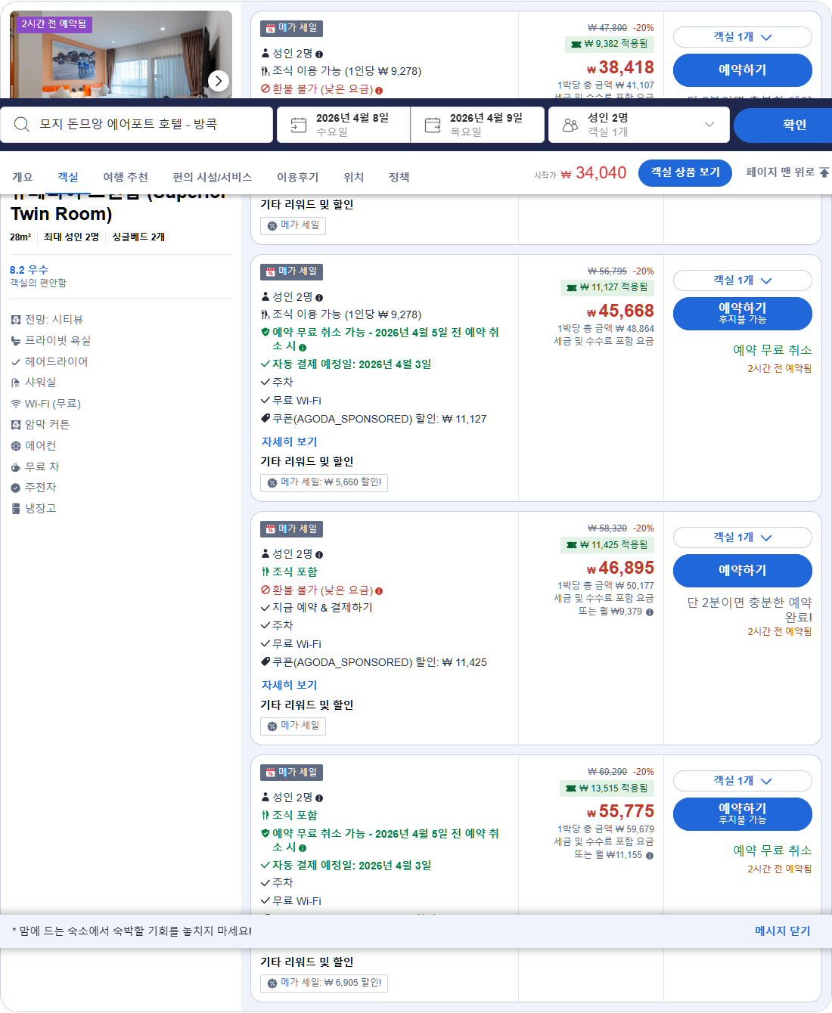The image size is (832, 1013).
Task: Click the ₩13,515 coupon applied badge
Action: (x=607, y=788)
